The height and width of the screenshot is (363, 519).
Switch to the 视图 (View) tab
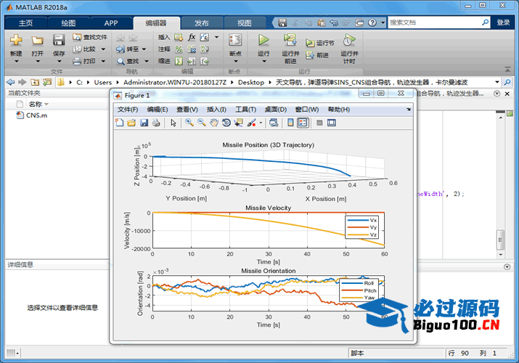[245, 23]
